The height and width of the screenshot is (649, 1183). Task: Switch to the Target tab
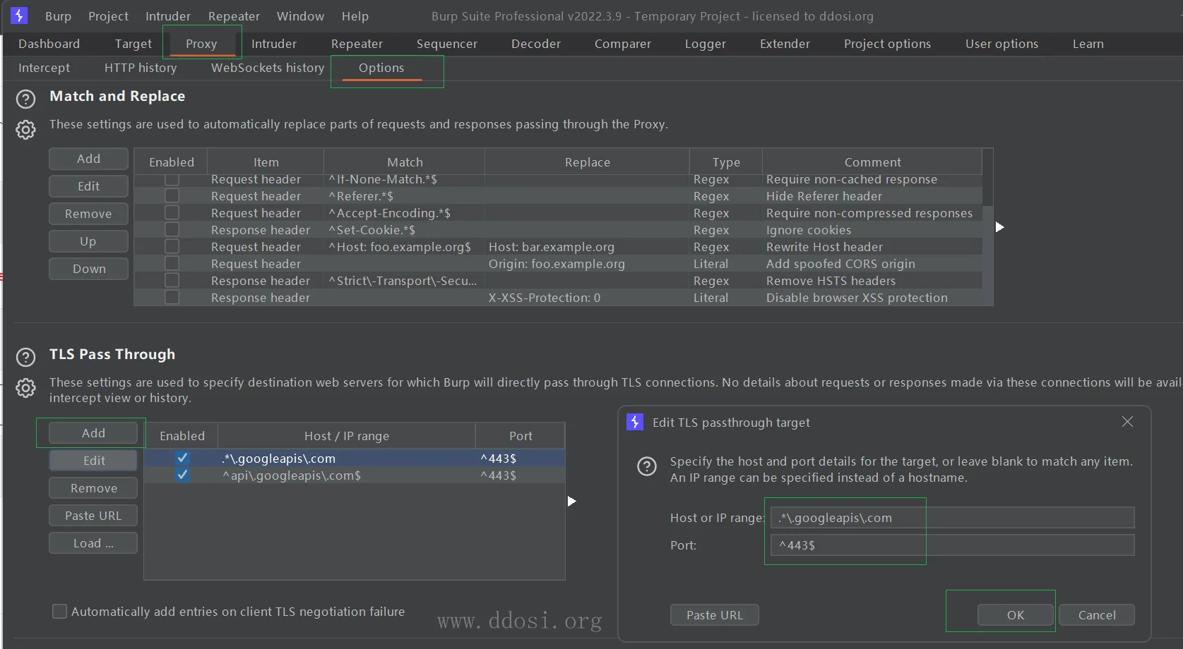(133, 44)
